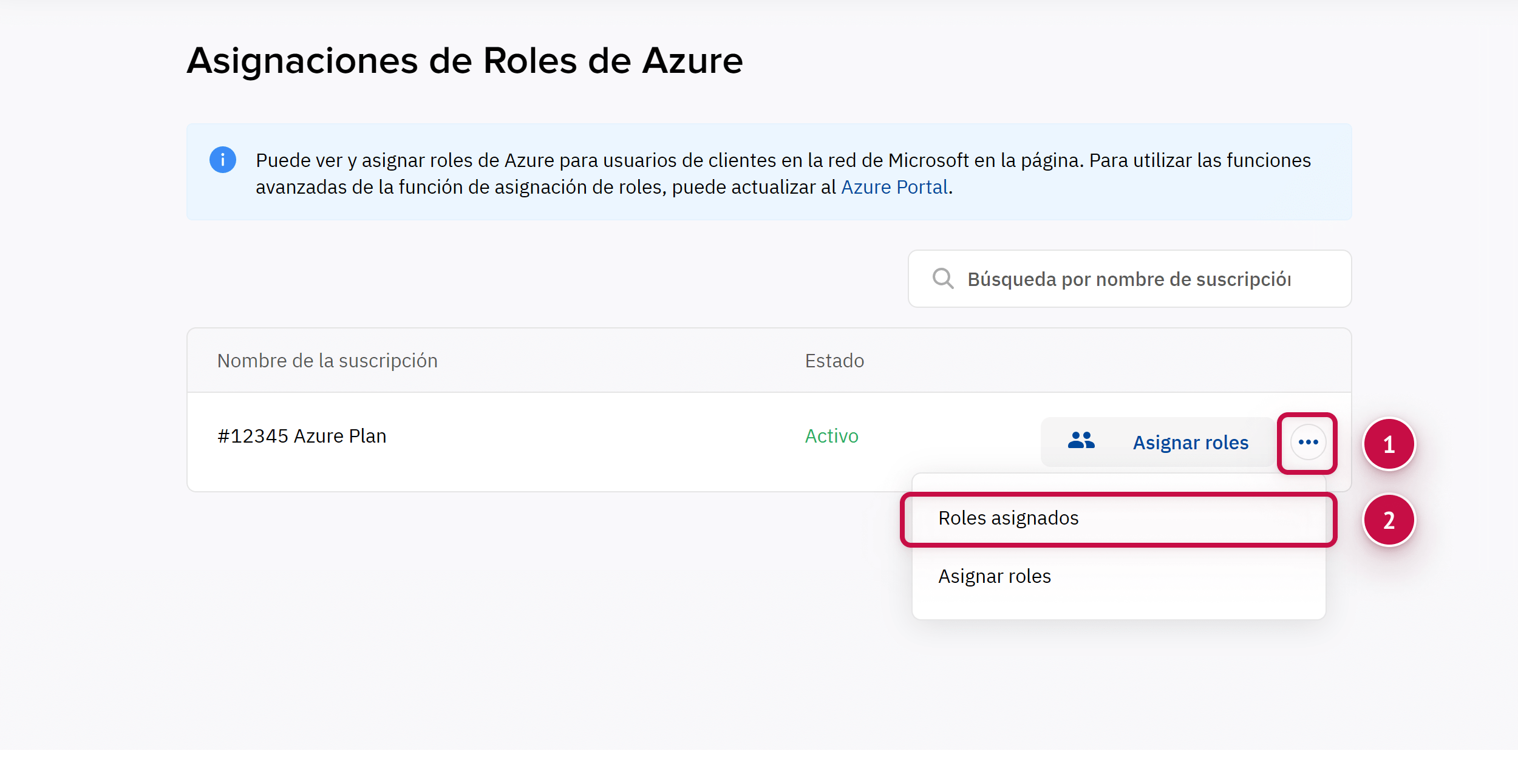Viewport: 1518px width, 765px height.
Task: Choose Asignar roles in the dropdown menu
Action: coord(995,576)
